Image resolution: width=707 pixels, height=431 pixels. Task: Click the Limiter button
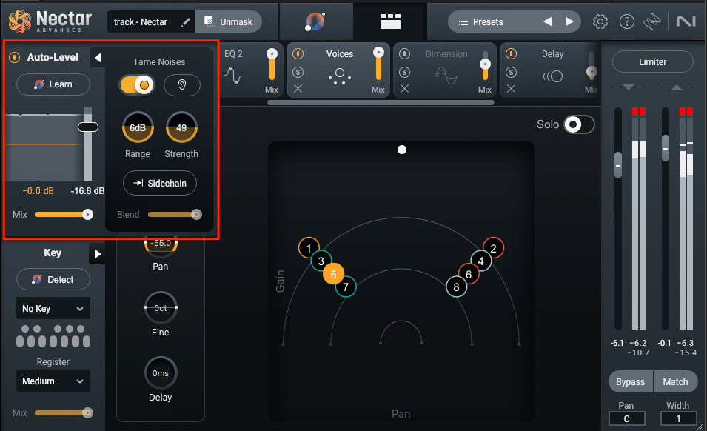click(652, 61)
